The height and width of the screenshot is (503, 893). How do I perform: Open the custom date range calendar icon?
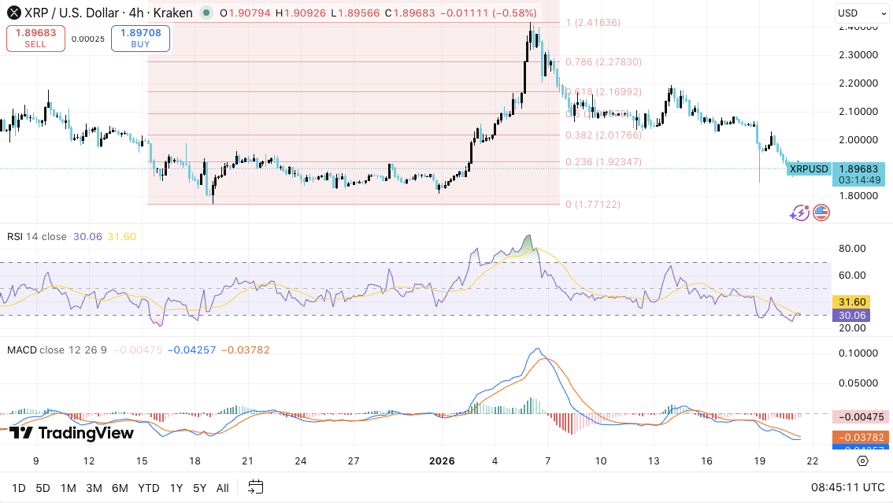click(x=254, y=488)
